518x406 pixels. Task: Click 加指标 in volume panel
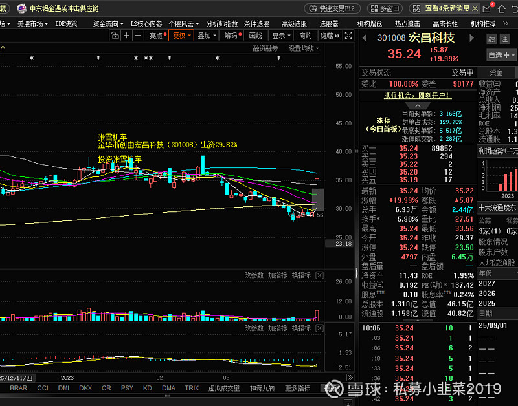point(278,275)
